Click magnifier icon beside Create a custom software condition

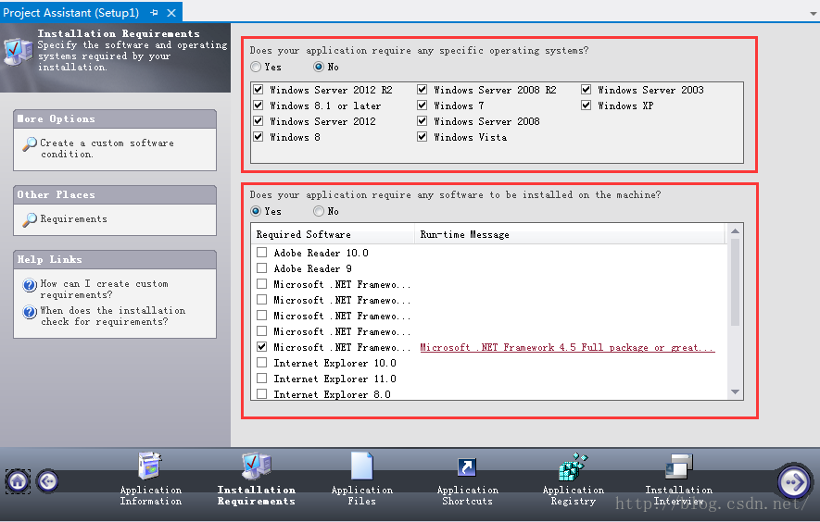pyautogui.click(x=30, y=143)
